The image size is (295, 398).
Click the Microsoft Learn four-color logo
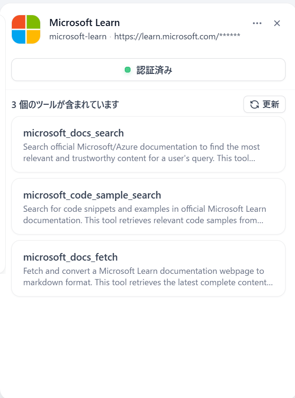26,29
